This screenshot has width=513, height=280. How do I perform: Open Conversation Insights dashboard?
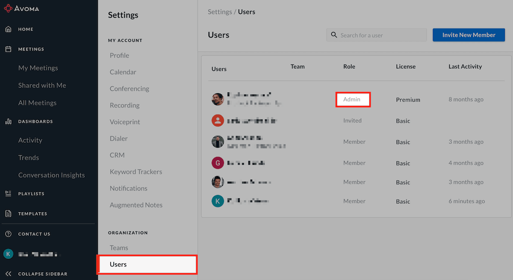click(51, 175)
